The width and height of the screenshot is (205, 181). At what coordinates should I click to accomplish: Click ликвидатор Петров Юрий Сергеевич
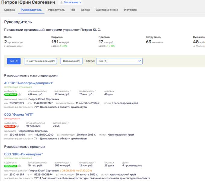pos(33,131)
